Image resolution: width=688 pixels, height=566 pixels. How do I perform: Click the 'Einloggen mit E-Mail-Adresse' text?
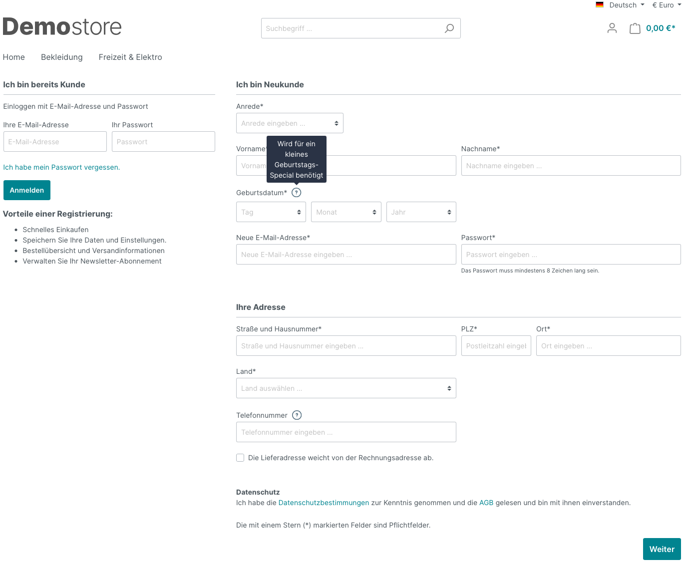(75, 106)
